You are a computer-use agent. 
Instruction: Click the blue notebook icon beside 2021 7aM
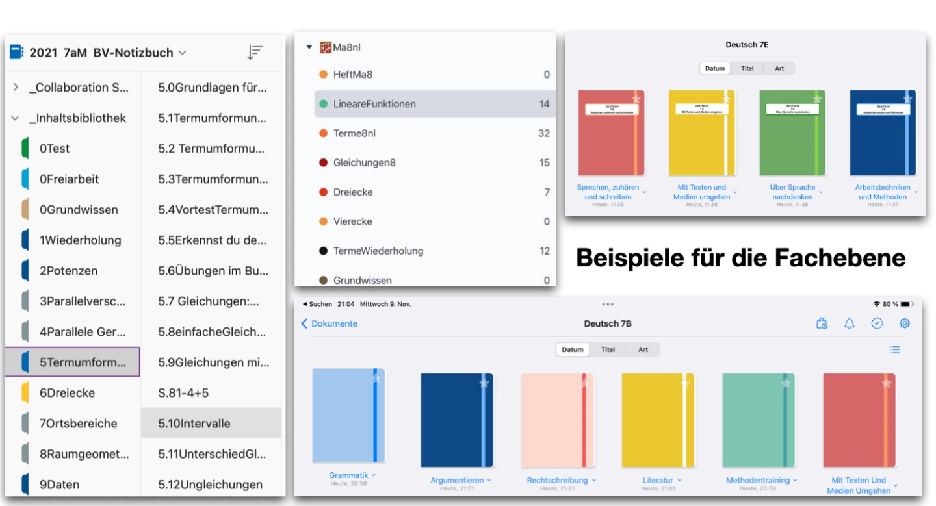click(x=16, y=53)
